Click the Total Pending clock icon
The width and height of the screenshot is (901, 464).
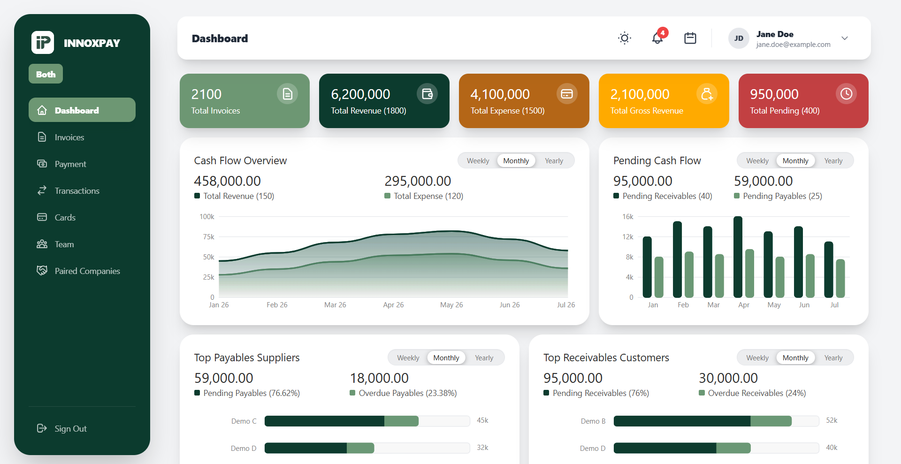846,94
